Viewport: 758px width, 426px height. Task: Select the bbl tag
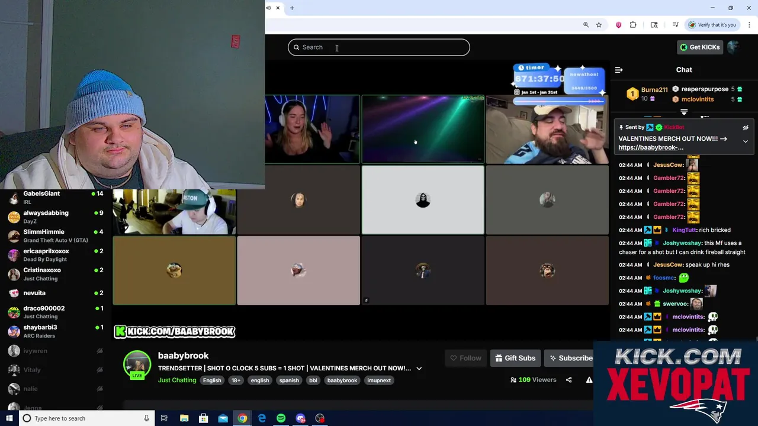click(313, 380)
